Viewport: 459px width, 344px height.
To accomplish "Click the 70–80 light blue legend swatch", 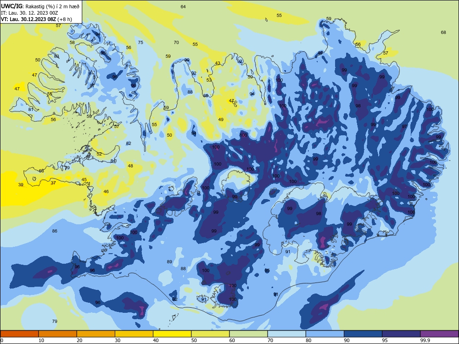I will tap(287, 334).
